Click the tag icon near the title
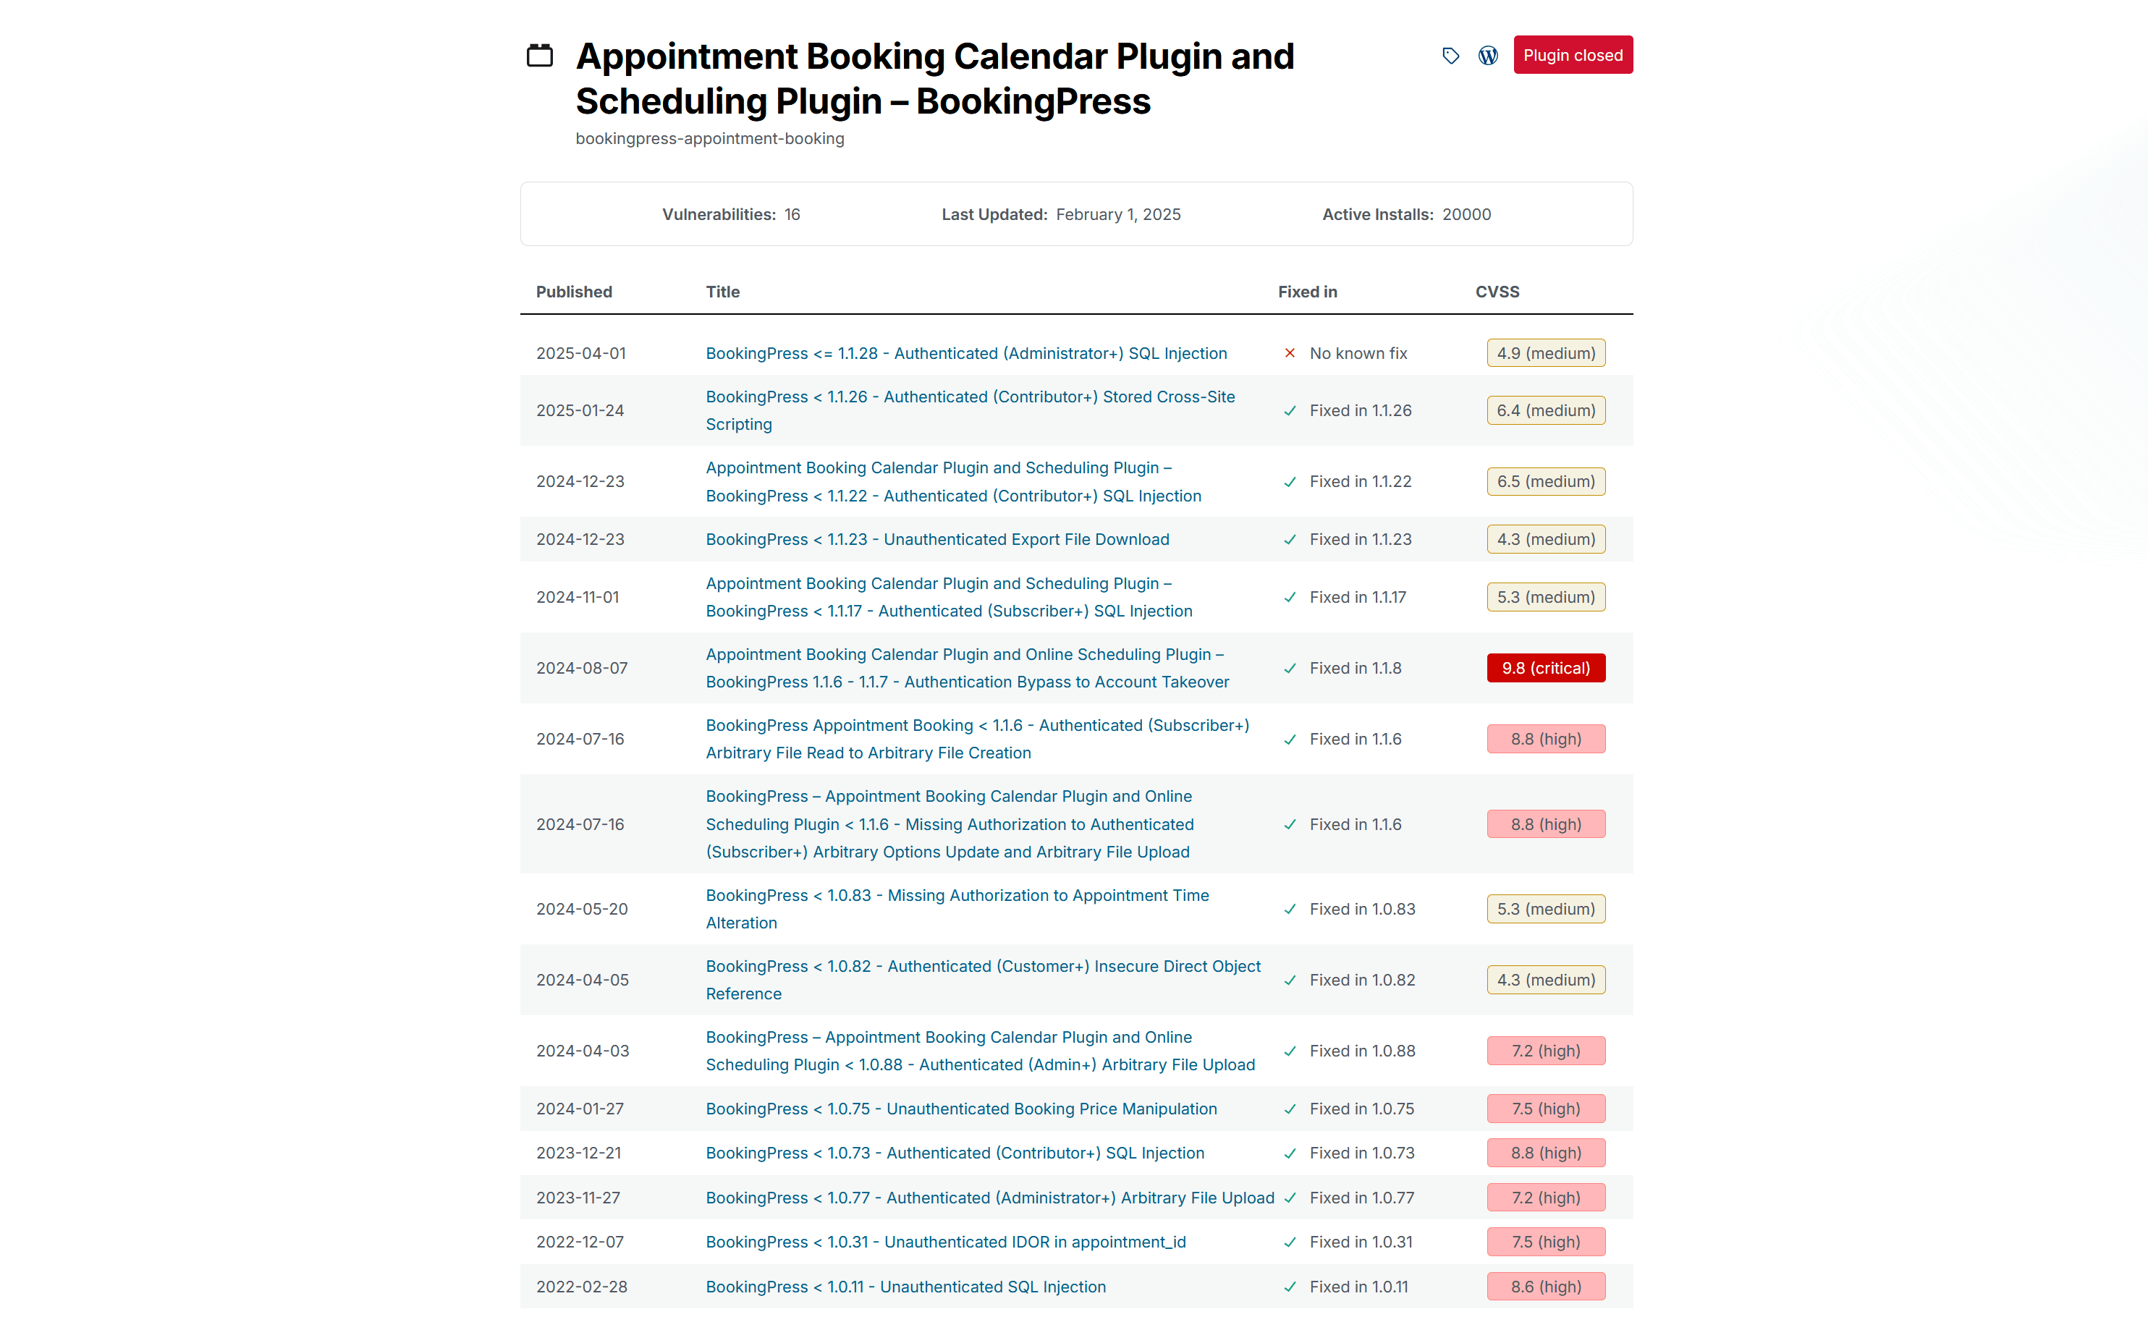 1450,56
